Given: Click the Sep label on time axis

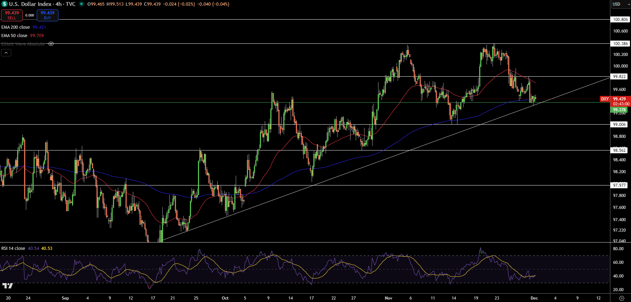Looking at the screenshot, I should 65,298.
